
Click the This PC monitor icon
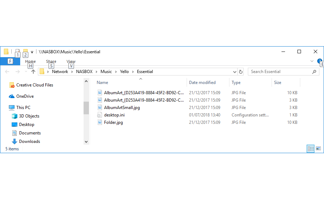[x=12, y=107]
